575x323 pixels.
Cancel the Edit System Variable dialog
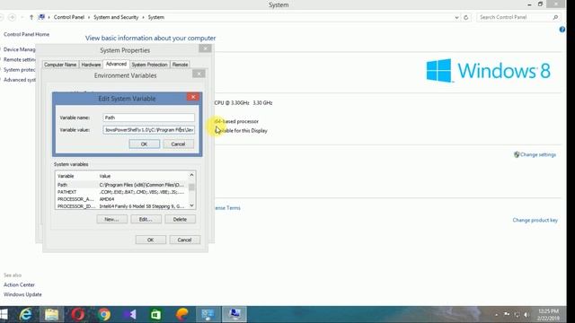pyautogui.click(x=178, y=144)
